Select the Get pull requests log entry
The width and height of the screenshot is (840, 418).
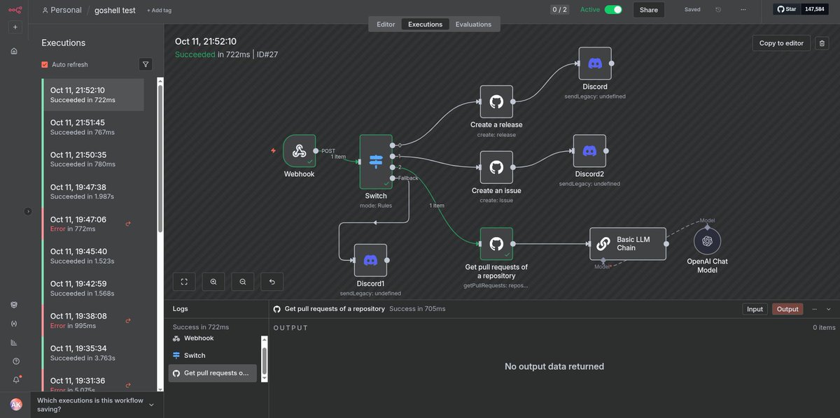pos(213,373)
